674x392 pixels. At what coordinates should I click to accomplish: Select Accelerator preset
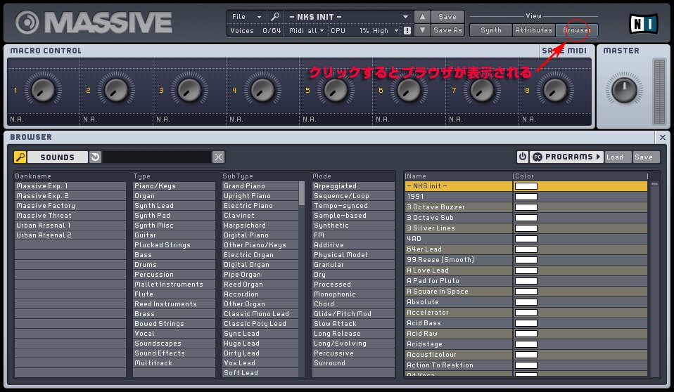click(459, 313)
